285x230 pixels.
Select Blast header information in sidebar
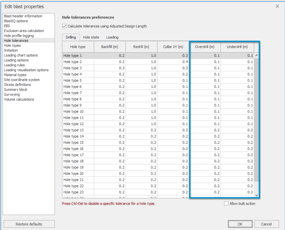[29, 16]
